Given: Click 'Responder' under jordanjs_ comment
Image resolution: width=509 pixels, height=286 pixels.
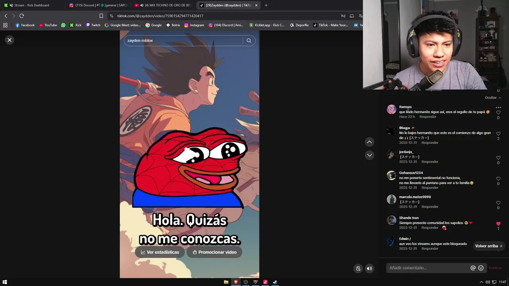Looking at the screenshot, I should (x=430, y=162).
